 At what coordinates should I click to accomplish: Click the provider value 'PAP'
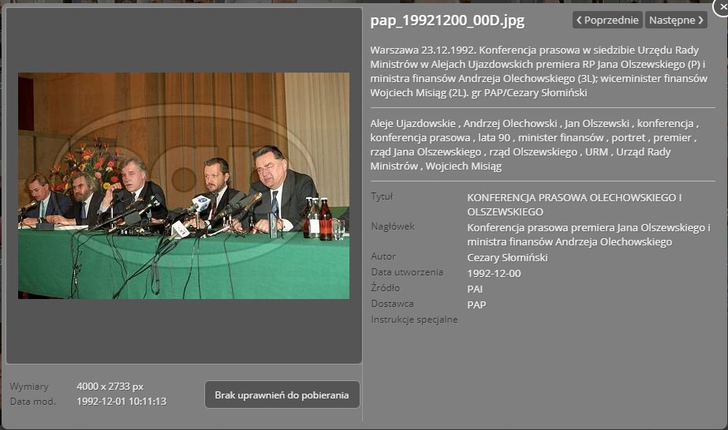click(476, 305)
